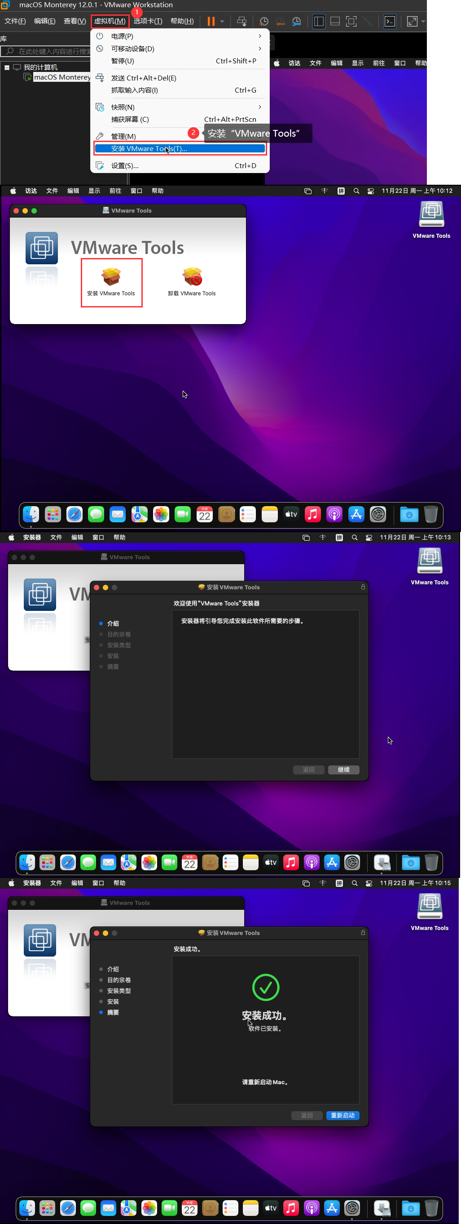The width and height of the screenshot is (461, 1224).
Task: Open the Apple menu in the 10:12 menu bar
Action: point(13,191)
